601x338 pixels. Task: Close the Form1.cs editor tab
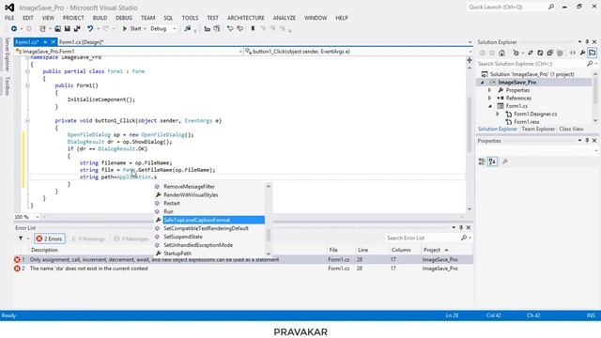click(x=54, y=42)
